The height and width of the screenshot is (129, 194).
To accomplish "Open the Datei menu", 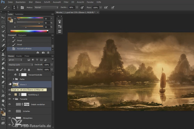I will [10, 2].
